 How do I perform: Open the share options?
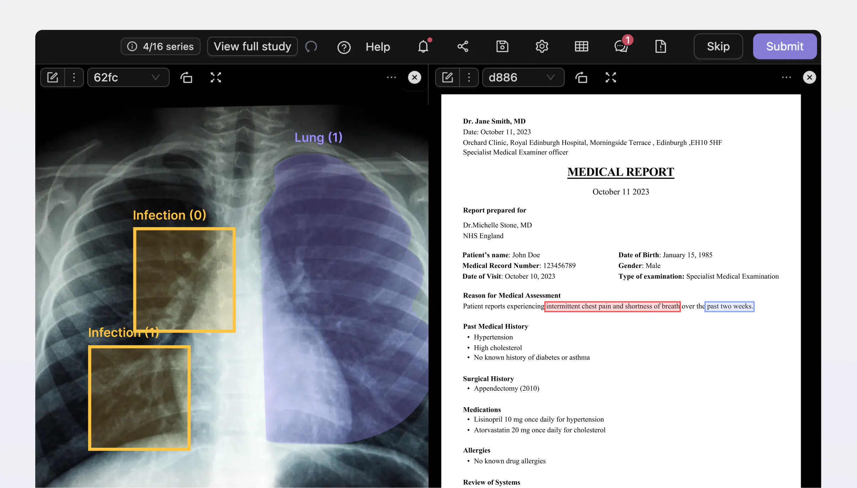coord(462,47)
